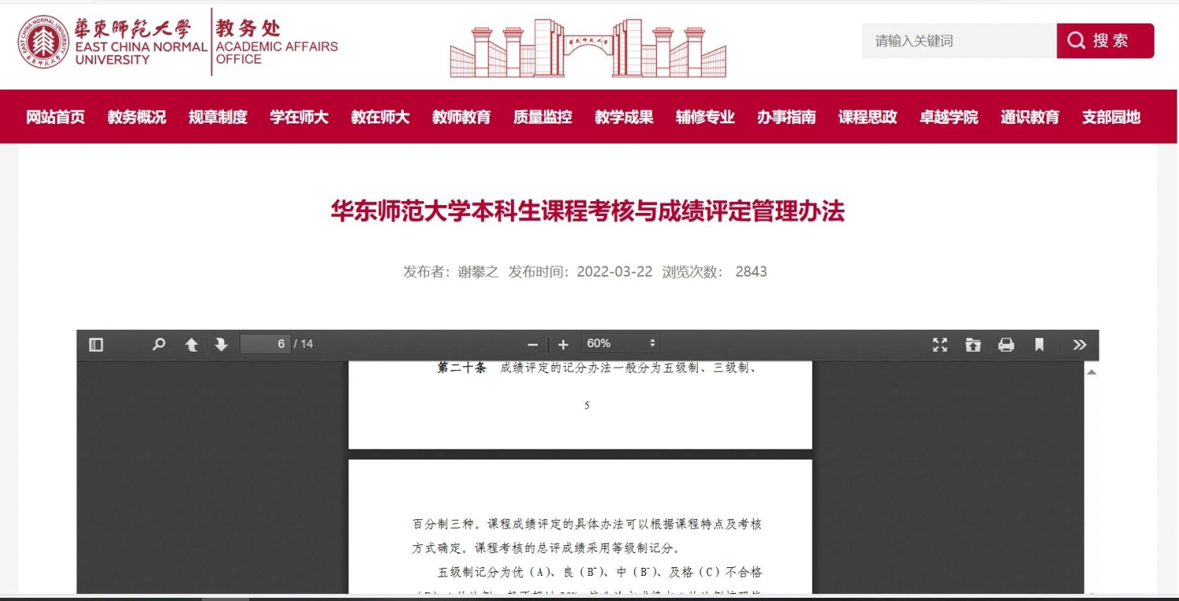1179x601 pixels.
Task: Open the 卓越学院 menu item
Action: pyautogui.click(x=949, y=117)
